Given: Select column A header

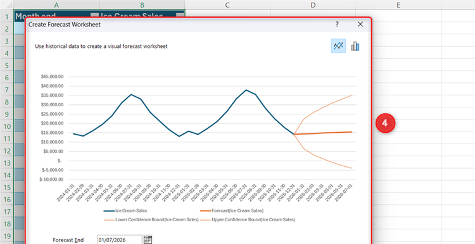Looking at the screenshot, I should coord(56,4).
